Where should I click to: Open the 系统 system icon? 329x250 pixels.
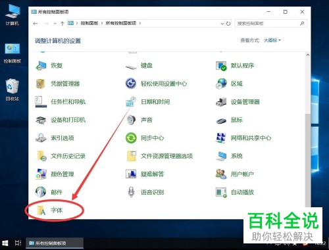pyautogui.click(x=221, y=156)
